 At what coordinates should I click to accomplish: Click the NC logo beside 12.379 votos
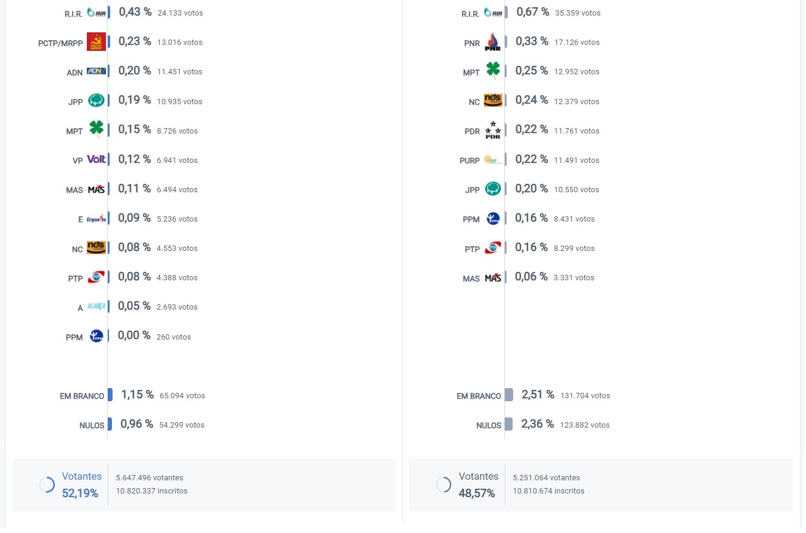(x=493, y=101)
